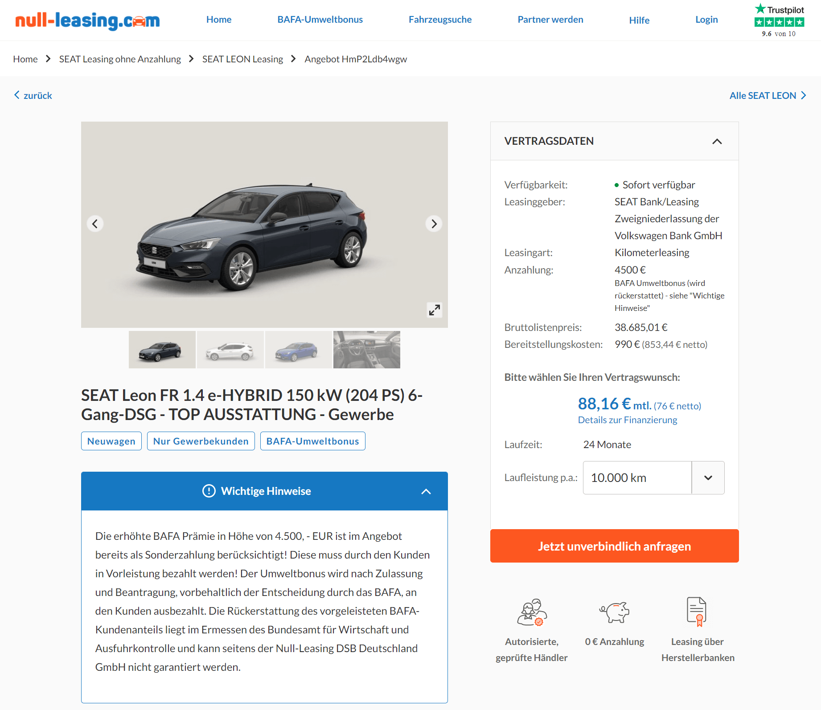Viewport: 821px width, 710px height.
Task: Show the previous car image
Action: click(95, 224)
